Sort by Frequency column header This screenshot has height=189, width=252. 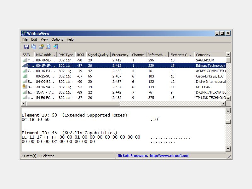coord(120,55)
